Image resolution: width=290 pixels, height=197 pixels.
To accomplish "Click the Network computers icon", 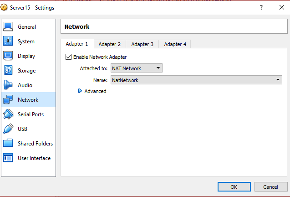I will [x=8, y=99].
